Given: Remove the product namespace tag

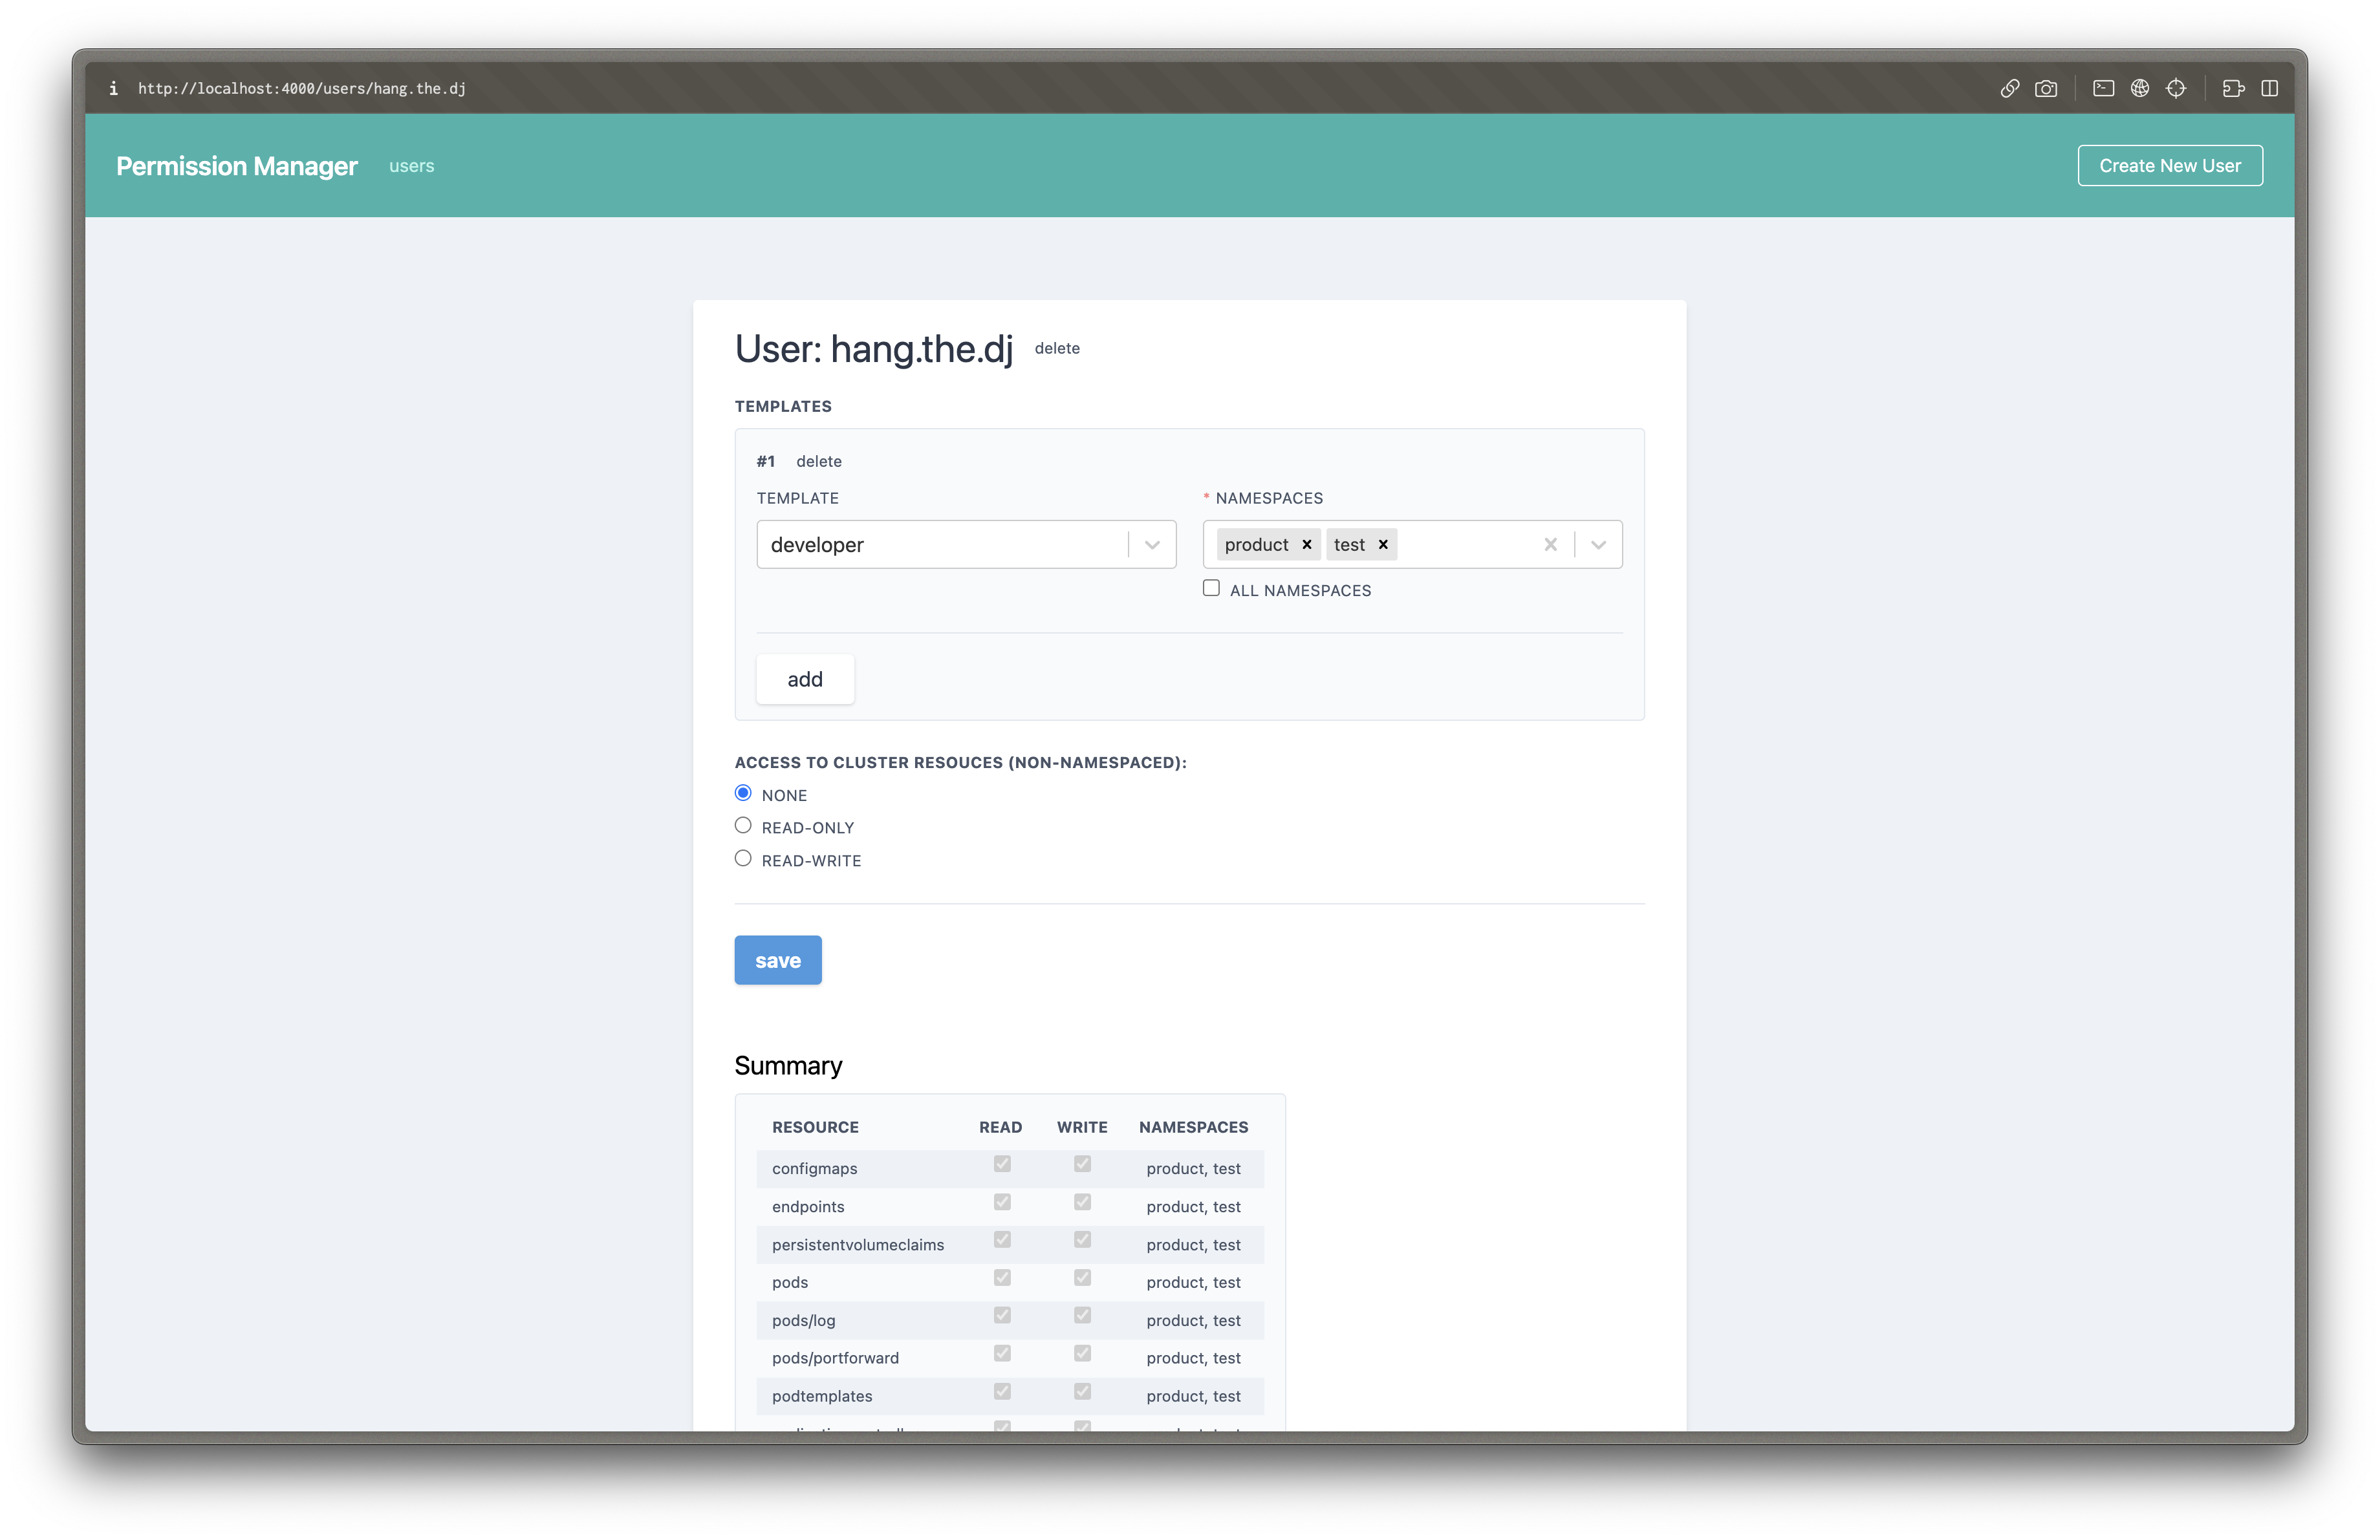Looking at the screenshot, I should [x=1306, y=544].
